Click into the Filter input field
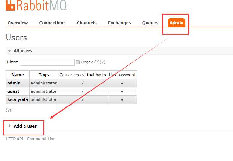This screenshot has height=161, width=233. 48,62
